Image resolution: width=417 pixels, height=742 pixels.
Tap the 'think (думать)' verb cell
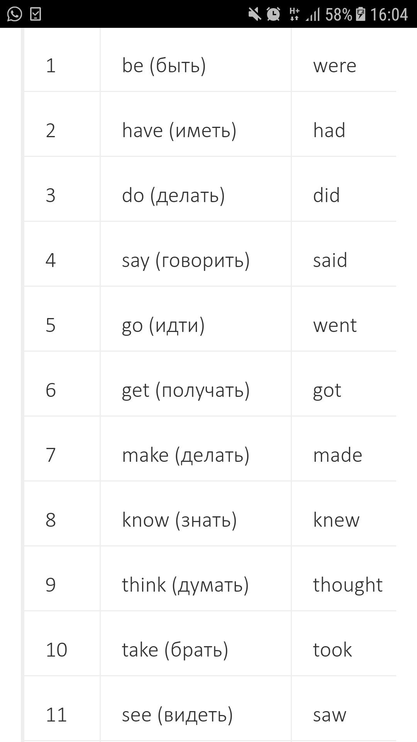point(196,579)
